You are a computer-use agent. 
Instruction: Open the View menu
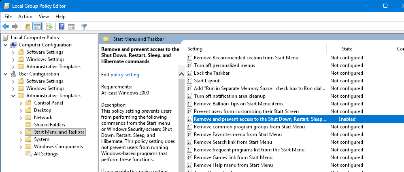tap(44, 17)
